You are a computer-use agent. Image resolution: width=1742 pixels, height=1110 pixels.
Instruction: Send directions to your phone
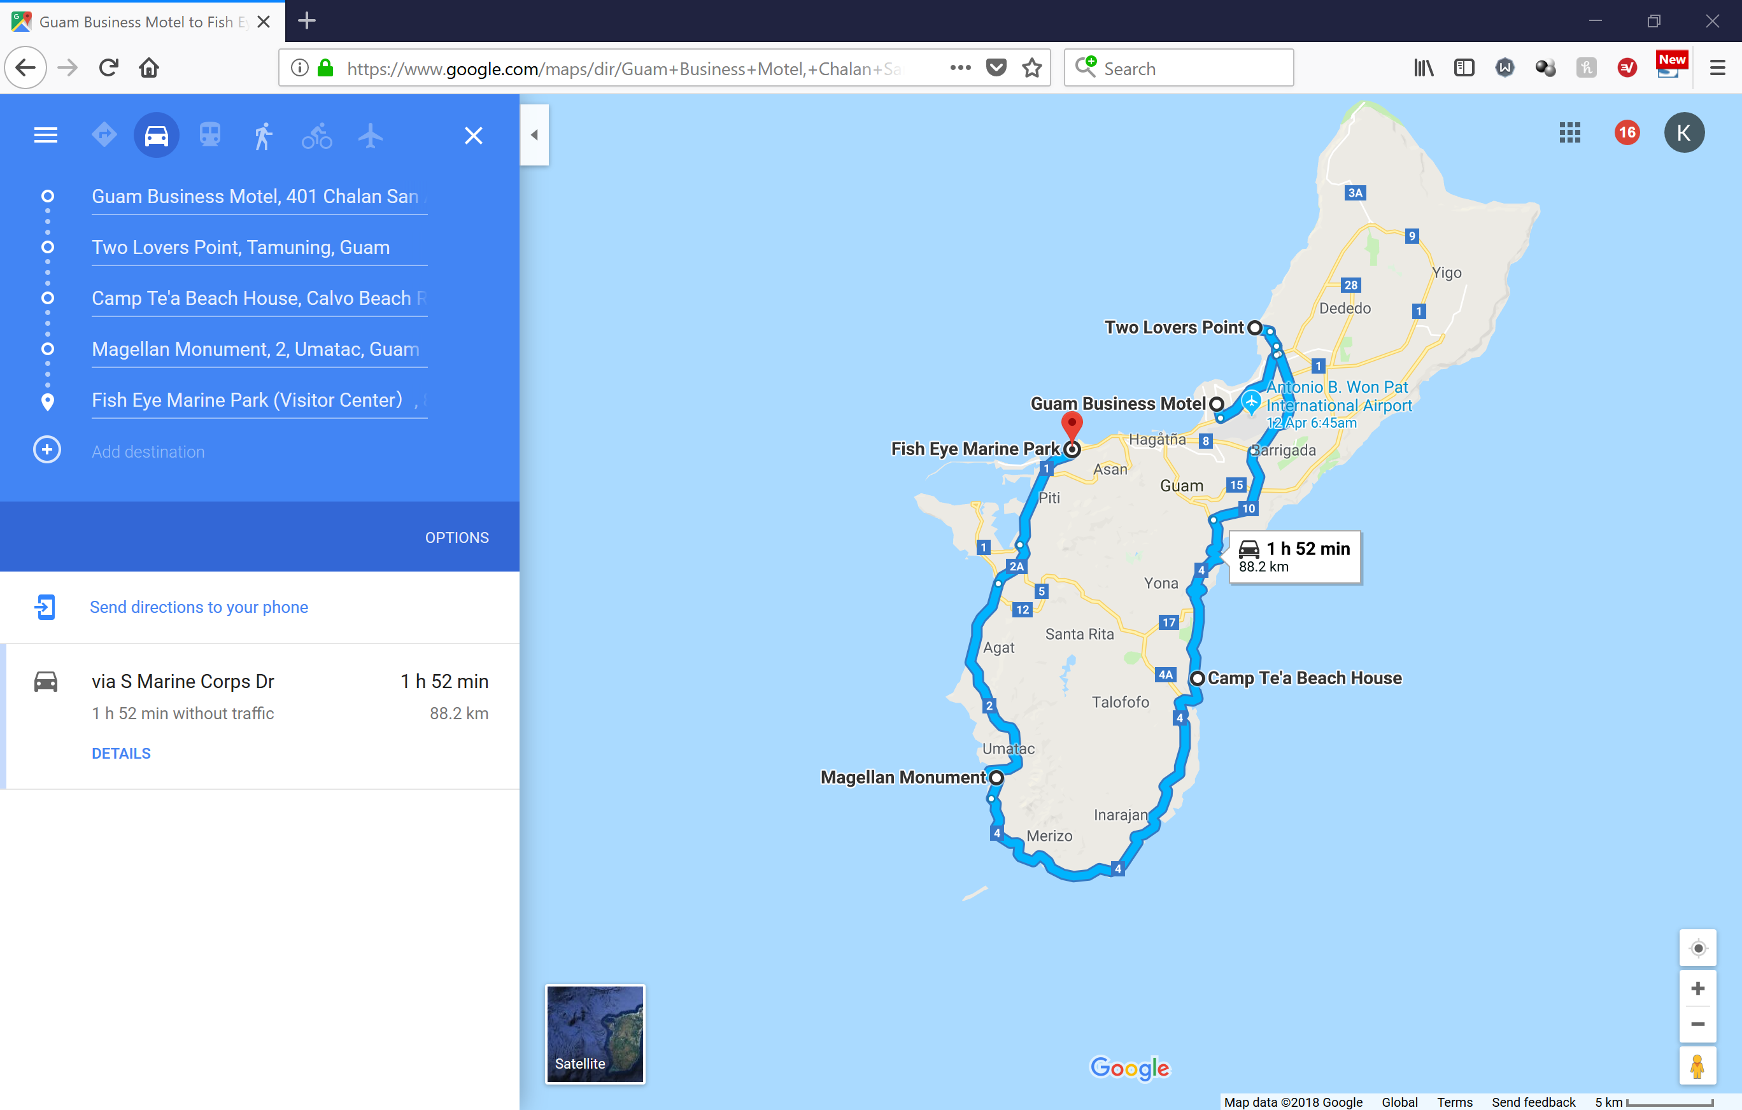tap(199, 607)
